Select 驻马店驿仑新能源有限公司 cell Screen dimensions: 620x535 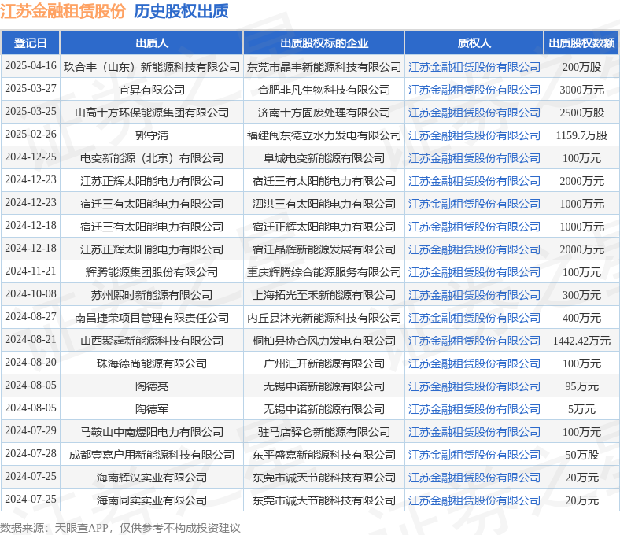(324, 432)
